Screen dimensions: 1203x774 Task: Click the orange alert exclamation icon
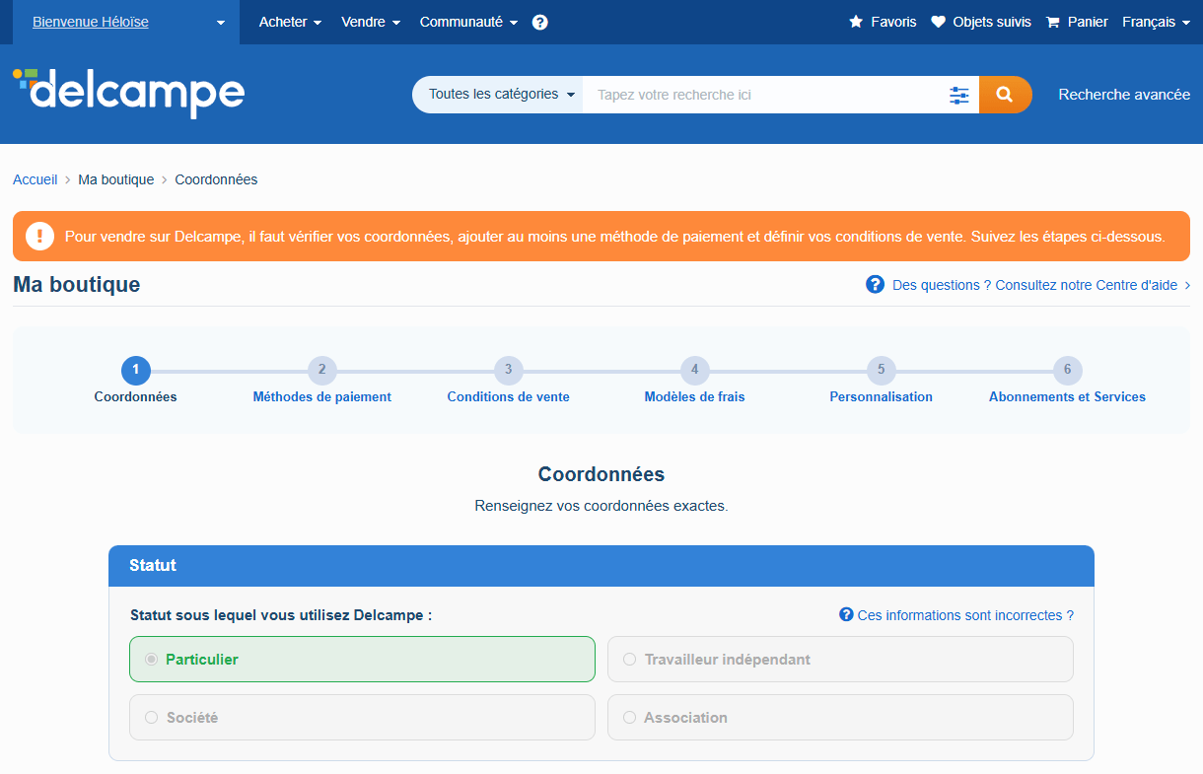(39, 236)
